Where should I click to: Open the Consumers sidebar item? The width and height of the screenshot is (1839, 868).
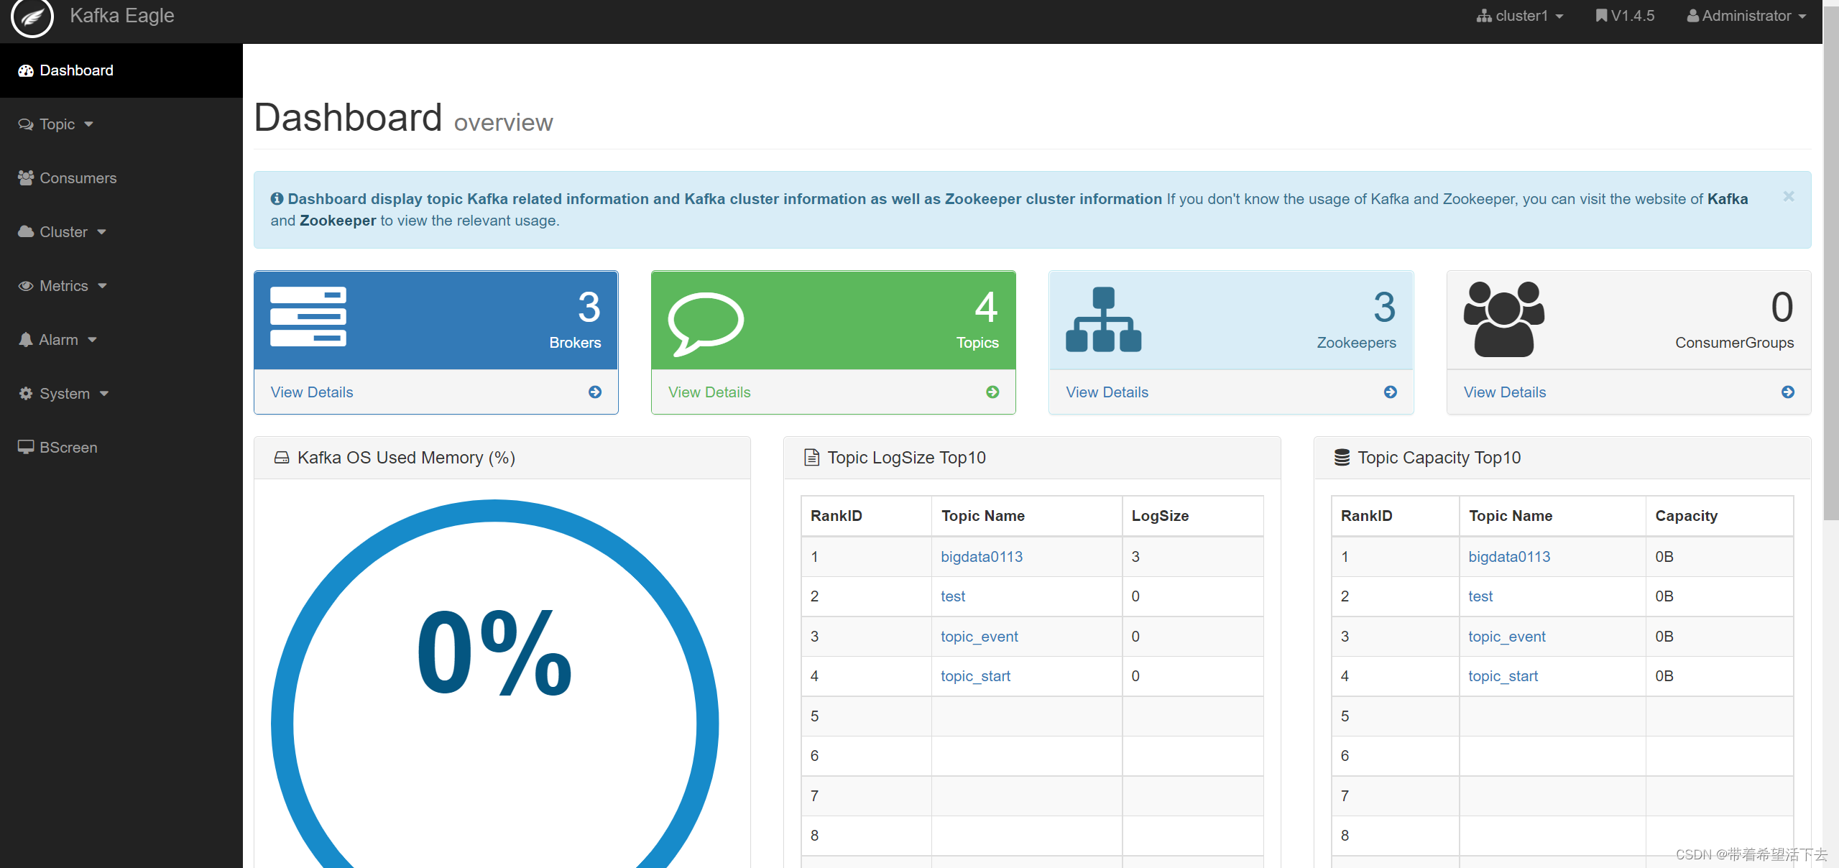click(x=78, y=178)
